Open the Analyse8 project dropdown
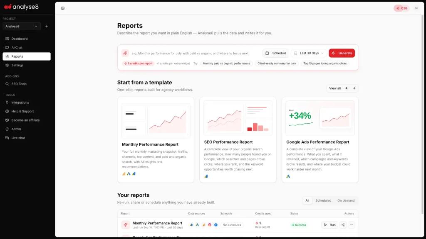The image size is (426, 239). [x=22, y=26]
